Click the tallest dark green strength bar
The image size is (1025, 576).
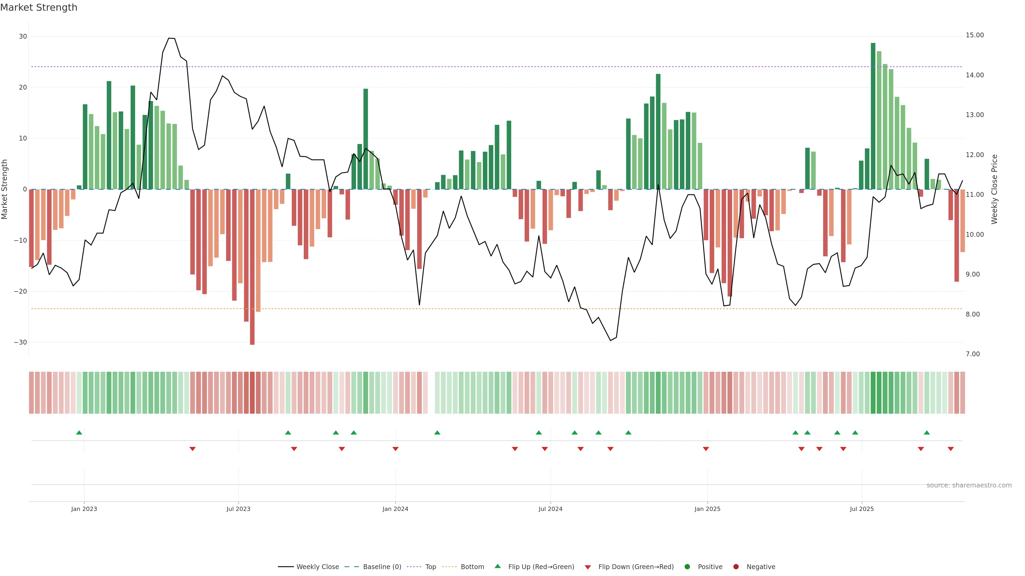click(873, 115)
